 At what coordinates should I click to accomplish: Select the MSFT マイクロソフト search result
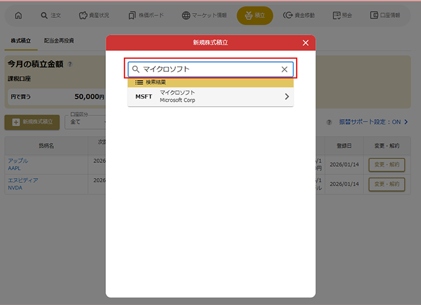[x=210, y=97]
